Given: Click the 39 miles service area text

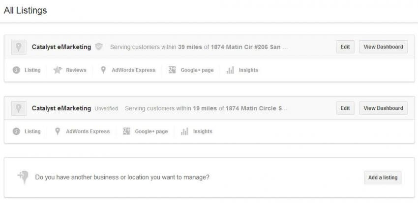Looking at the screenshot, I should coord(190,47).
